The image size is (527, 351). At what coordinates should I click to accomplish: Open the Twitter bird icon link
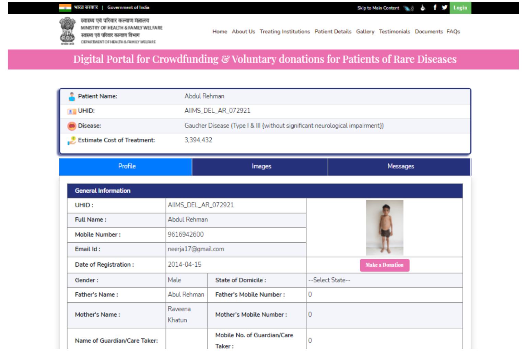(x=444, y=8)
